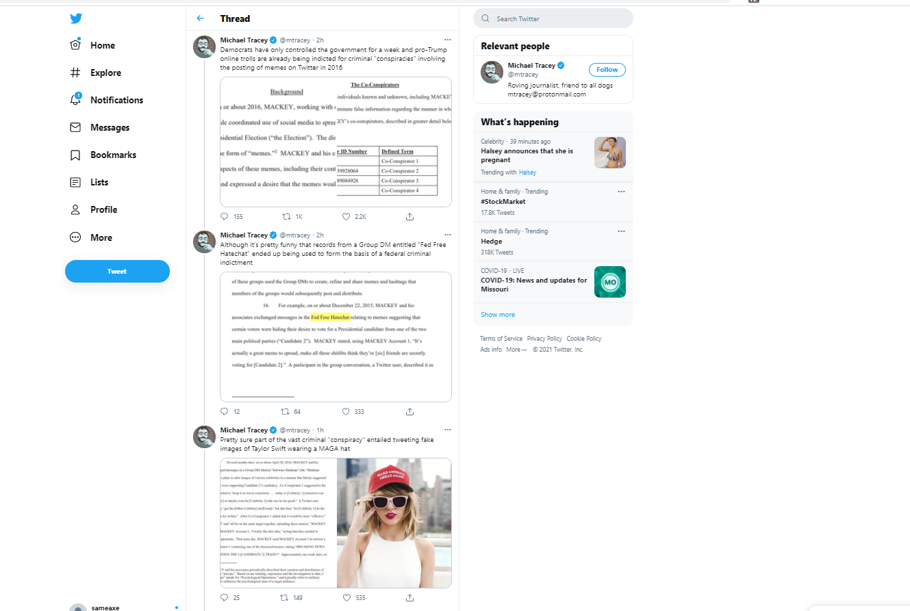Click the Twitter bird logo

(x=76, y=18)
